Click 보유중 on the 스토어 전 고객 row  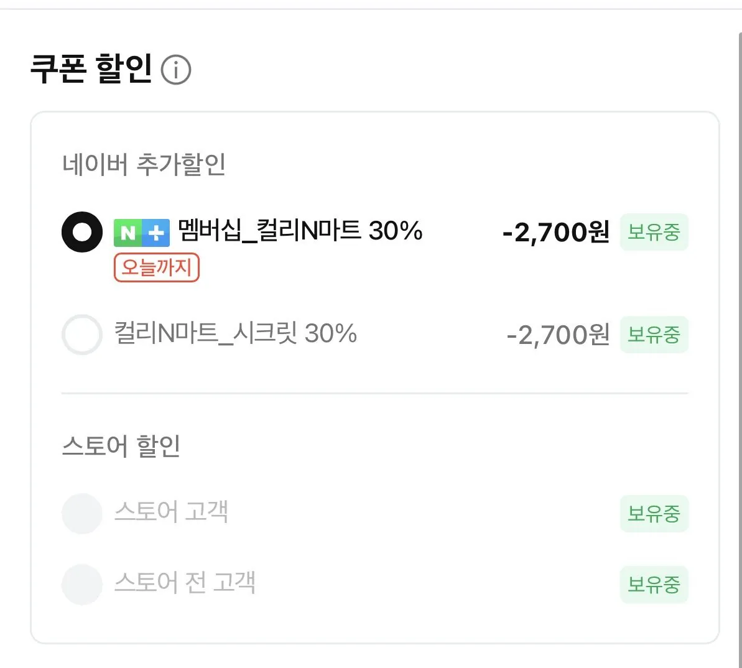click(654, 583)
